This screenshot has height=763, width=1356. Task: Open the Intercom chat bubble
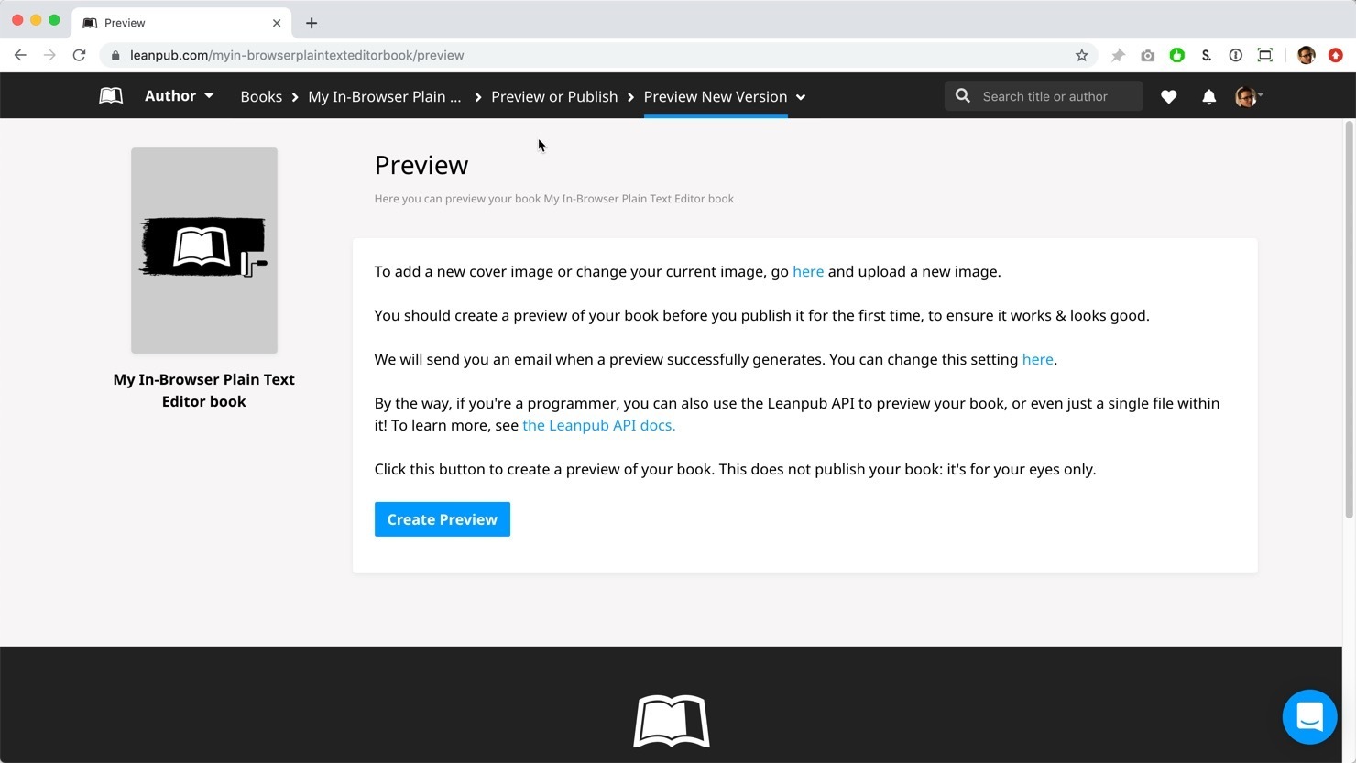pyautogui.click(x=1309, y=716)
